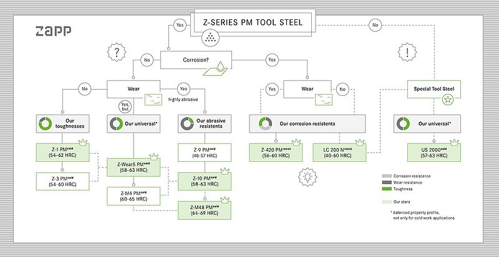Select the Z-420 PM (56-60 HRC) box
Image resolution: width=499 pixels, height=257 pixels.
coord(276,152)
